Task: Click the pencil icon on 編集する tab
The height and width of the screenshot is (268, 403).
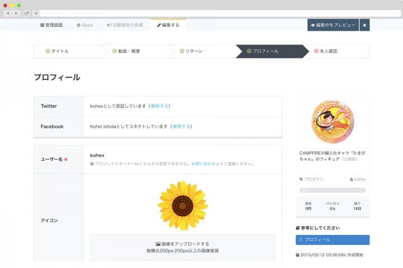Action: (x=159, y=25)
